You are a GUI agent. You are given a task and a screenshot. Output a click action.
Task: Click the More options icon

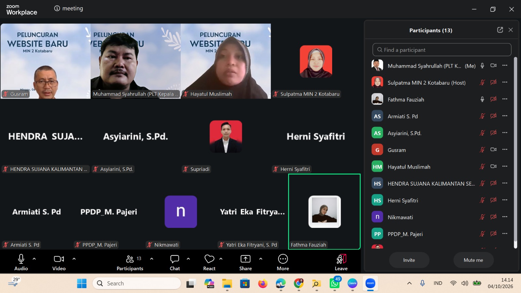[x=283, y=259]
